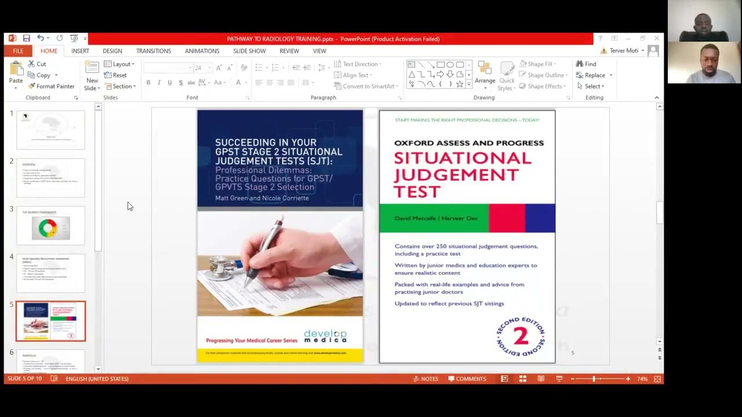Screen dimensions: 742x417
Task: Toggle the Notes pane
Action: pyautogui.click(x=425, y=379)
